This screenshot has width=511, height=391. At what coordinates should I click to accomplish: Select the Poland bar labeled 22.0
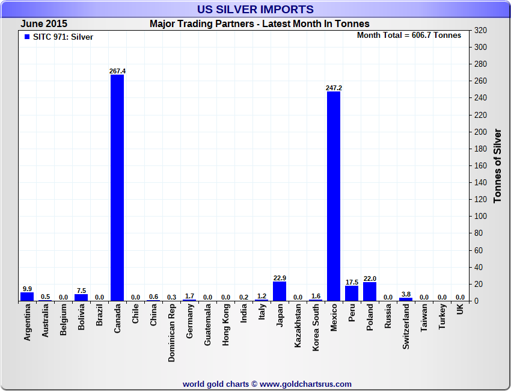click(x=370, y=292)
